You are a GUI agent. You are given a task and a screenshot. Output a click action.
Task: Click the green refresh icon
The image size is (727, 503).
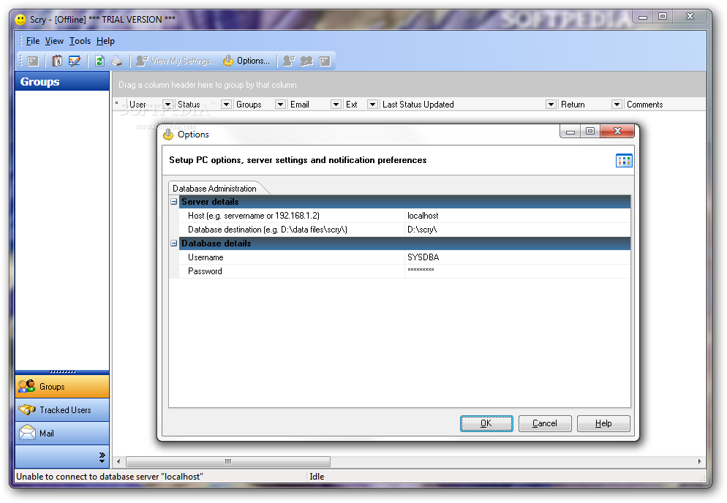(99, 61)
